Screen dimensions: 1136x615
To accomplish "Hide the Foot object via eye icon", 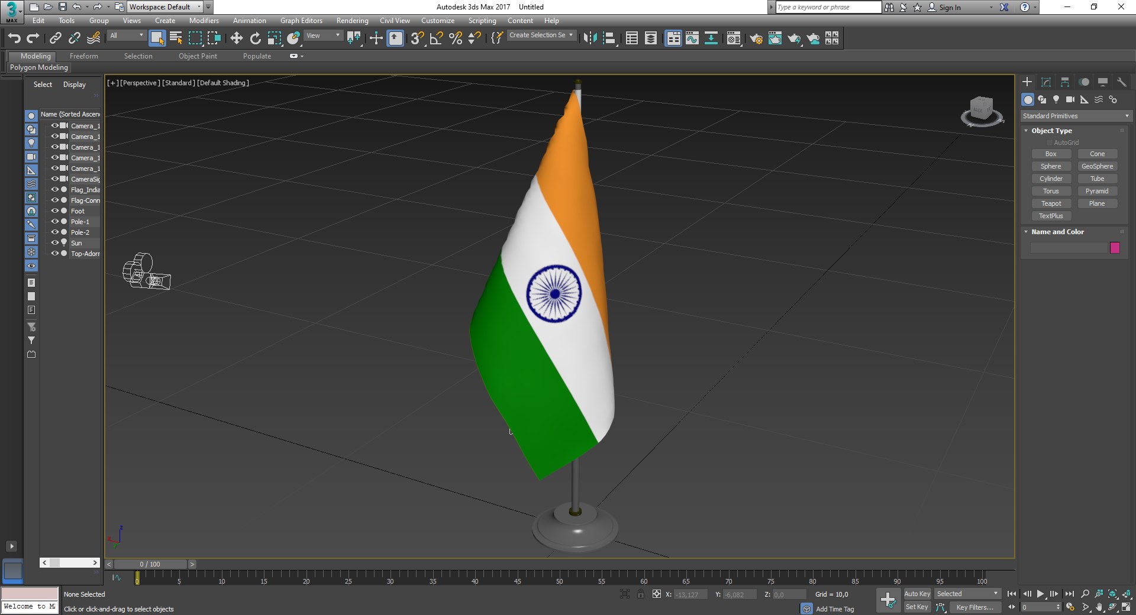I will point(54,211).
